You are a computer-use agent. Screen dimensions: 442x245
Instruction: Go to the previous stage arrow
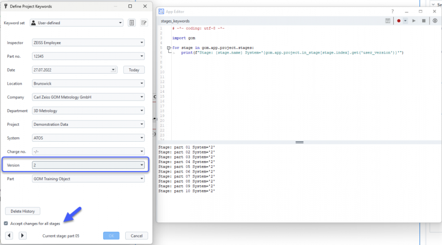point(9,236)
